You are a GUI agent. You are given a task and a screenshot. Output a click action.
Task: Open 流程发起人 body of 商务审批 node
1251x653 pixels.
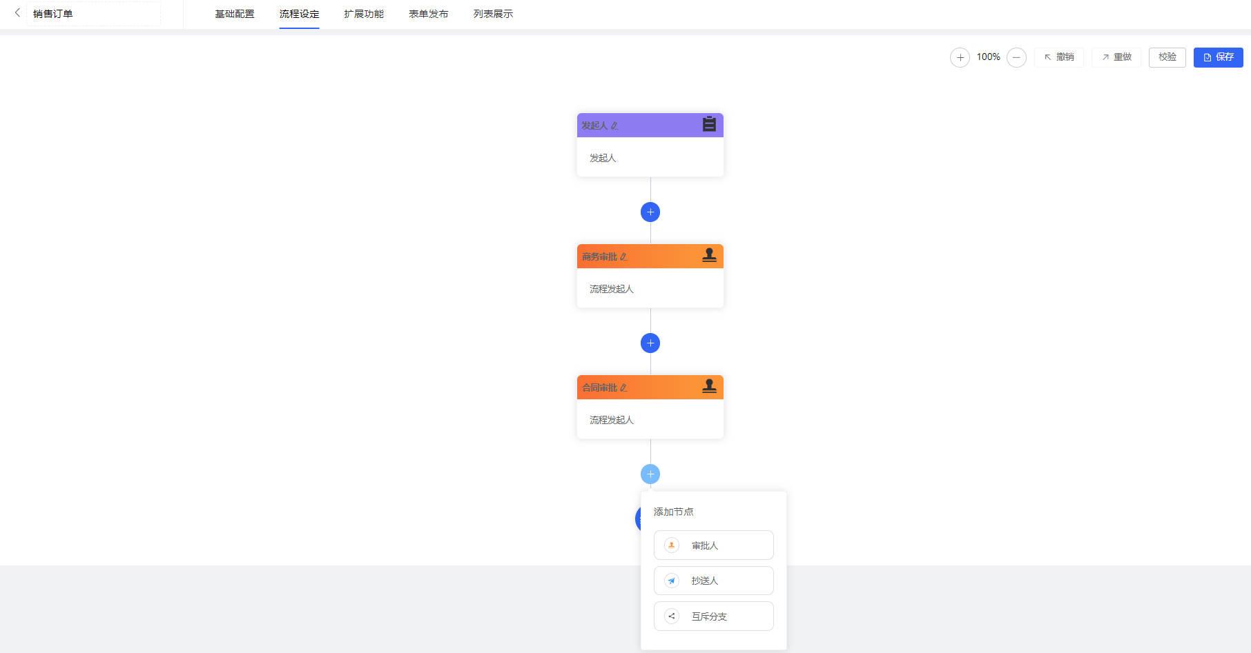(x=650, y=288)
